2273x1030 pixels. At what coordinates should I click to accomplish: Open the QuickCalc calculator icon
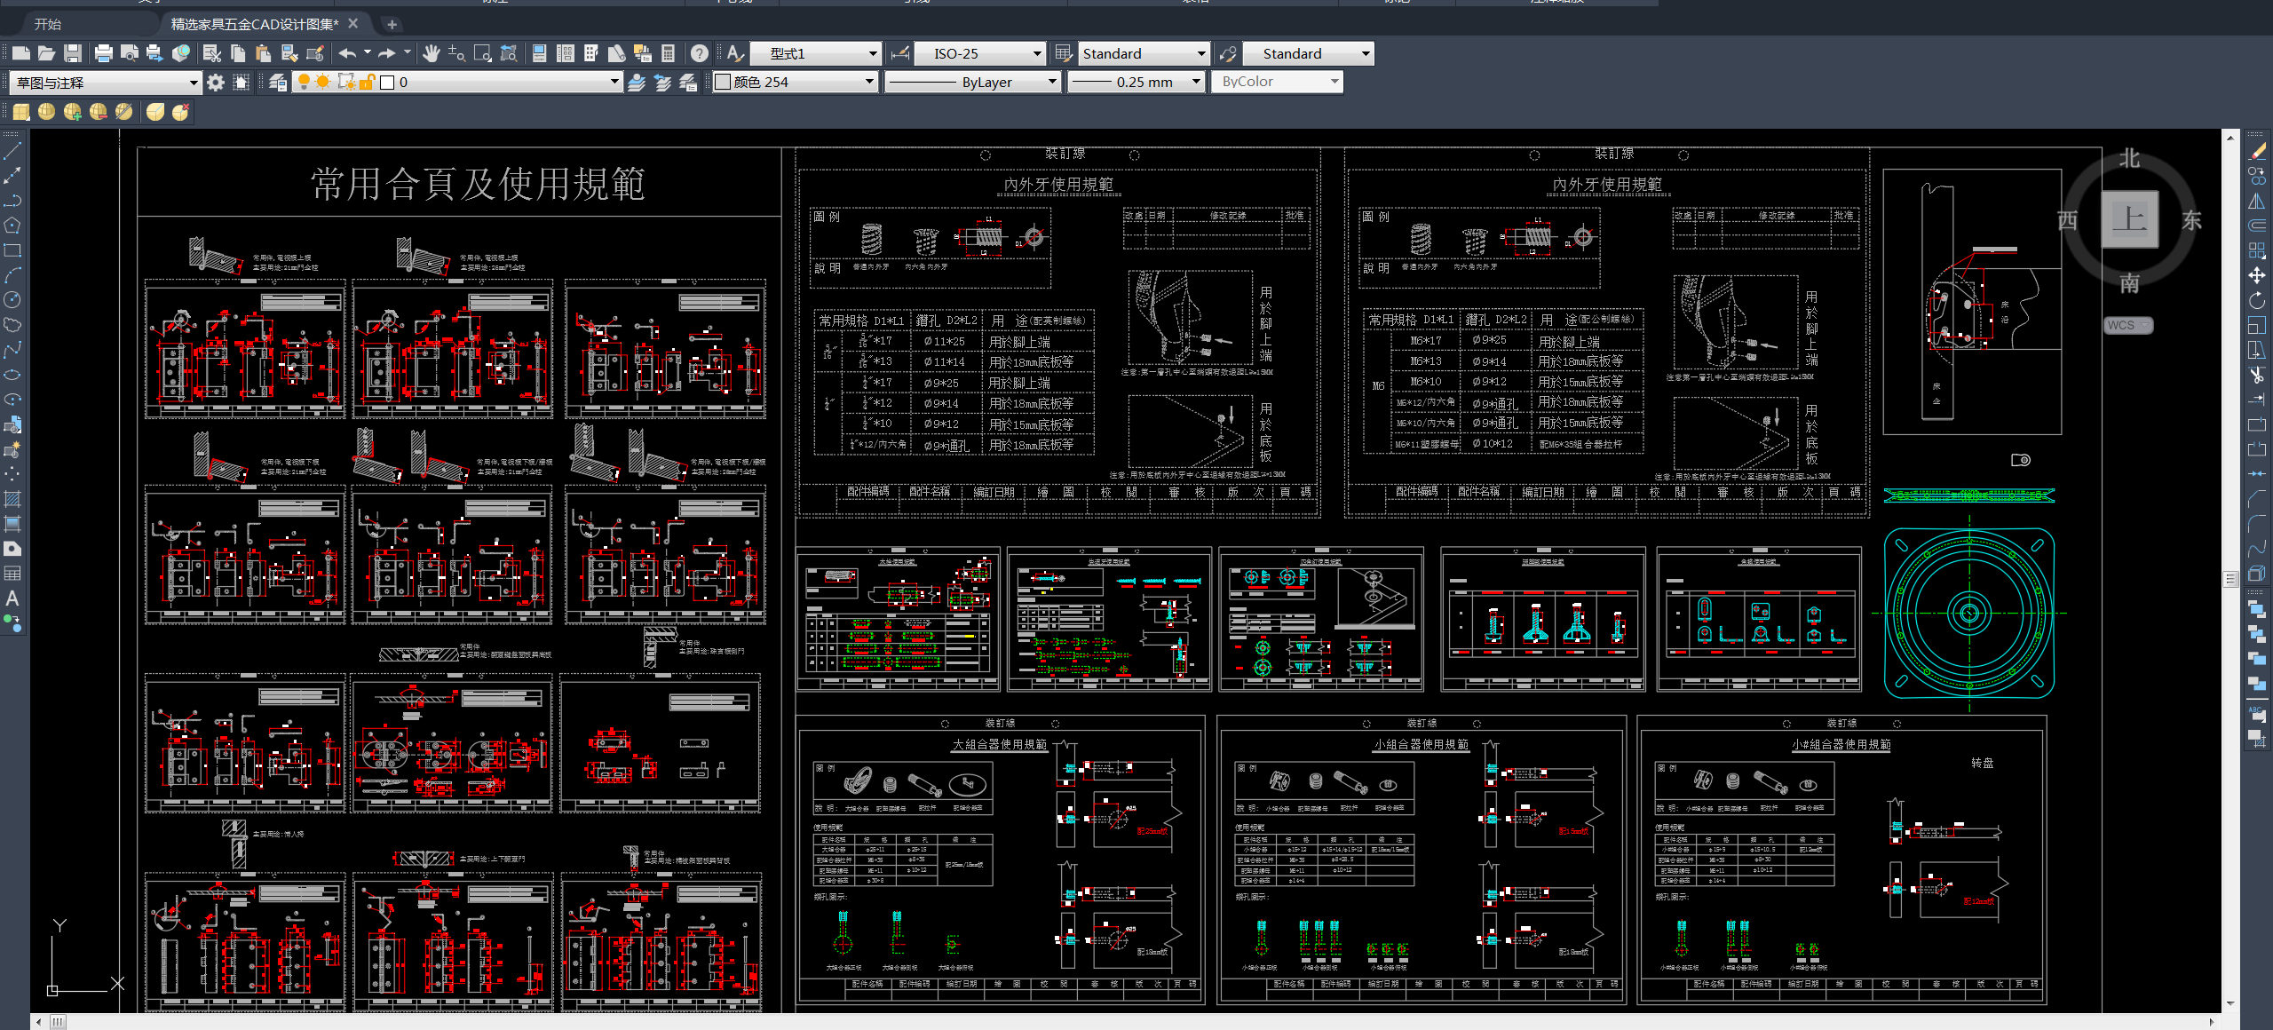[x=669, y=53]
